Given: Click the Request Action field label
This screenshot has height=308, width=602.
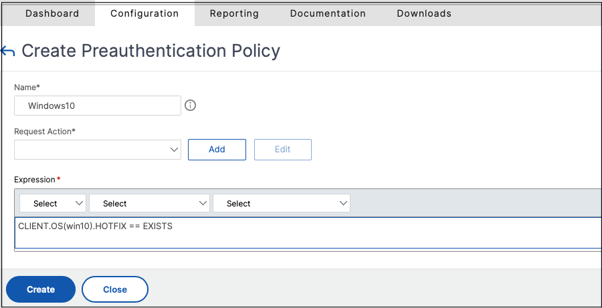Looking at the screenshot, I should click(x=45, y=132).
